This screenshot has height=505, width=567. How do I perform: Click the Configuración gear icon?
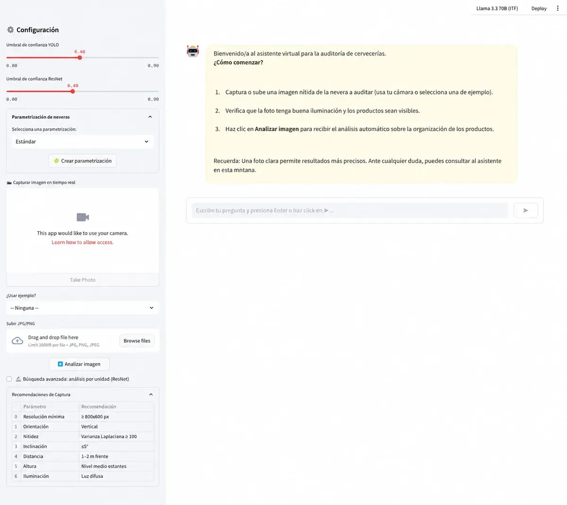coord(10,30)
